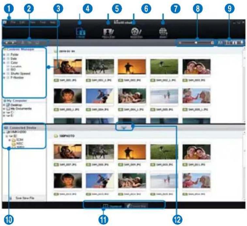The height and width of the screenshot is (226, 247).
Task: Click the 100PHOTO folder heading
Action: (67, 136)
